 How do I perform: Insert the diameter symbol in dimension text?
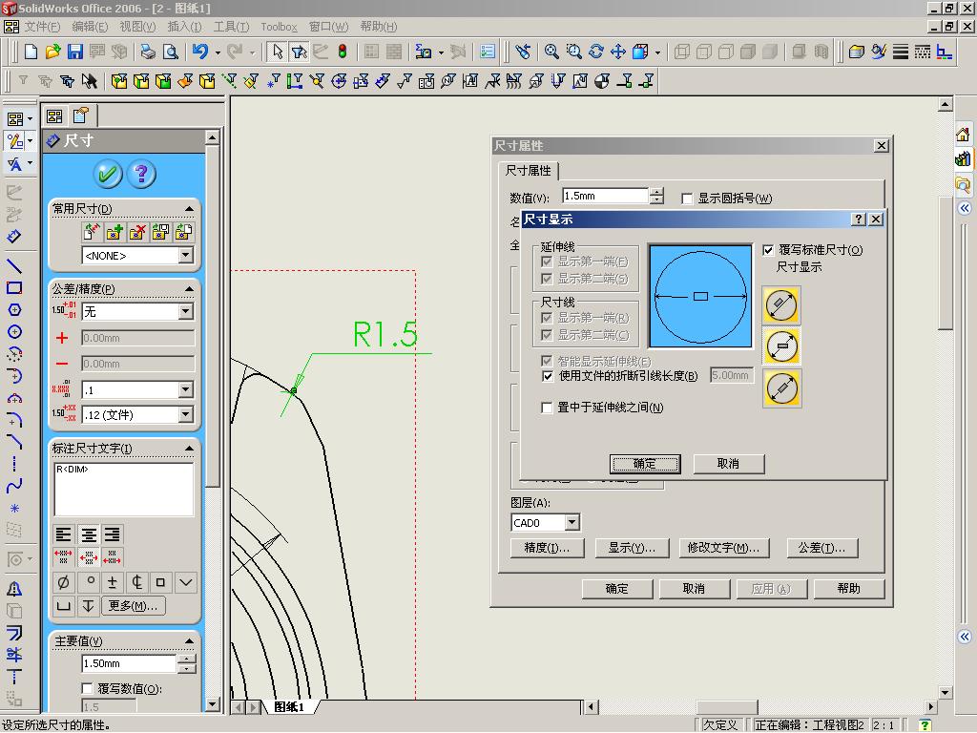tap(64, 583)
